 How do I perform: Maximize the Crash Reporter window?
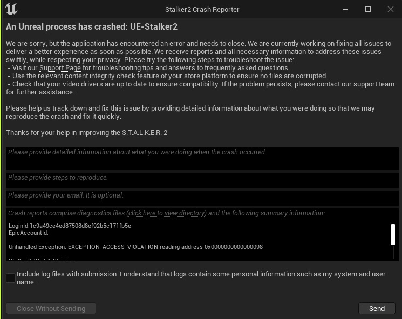tap(368, 9)
